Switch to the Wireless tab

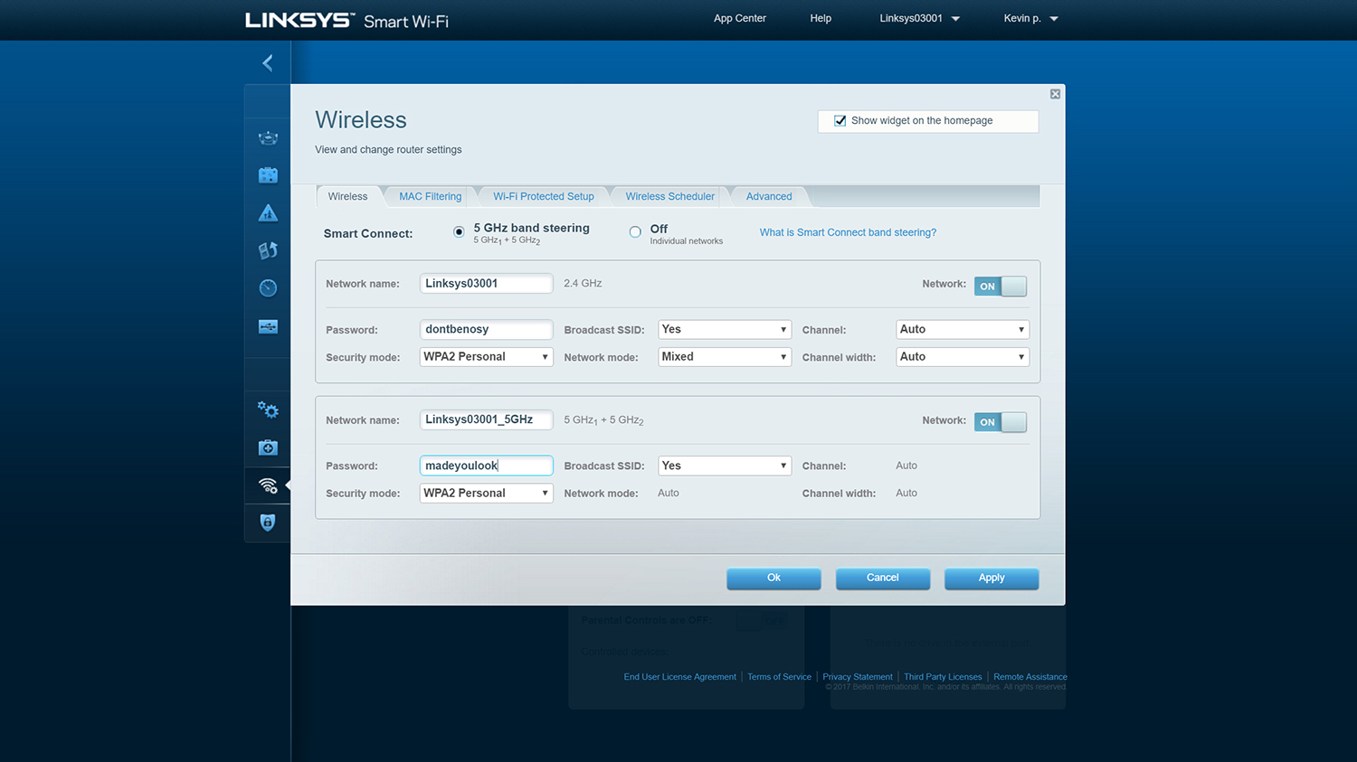348,196
